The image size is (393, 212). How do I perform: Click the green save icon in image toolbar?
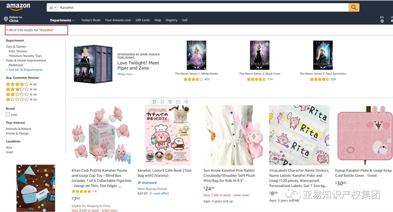pos(170,102)
